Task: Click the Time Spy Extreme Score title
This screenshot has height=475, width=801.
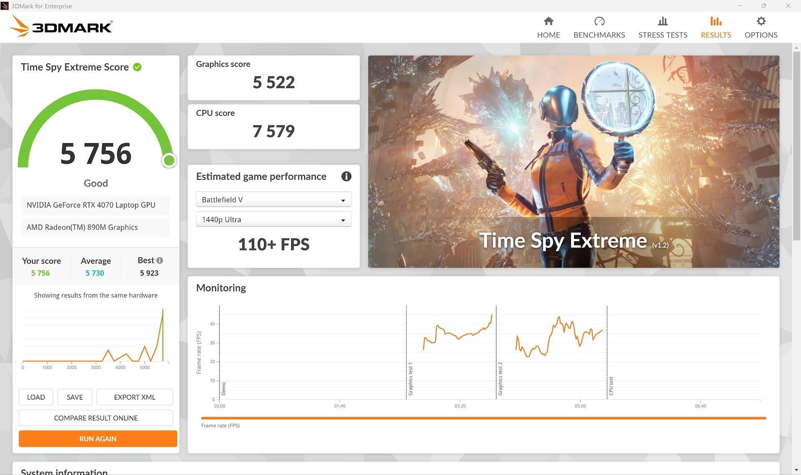Action: [x=75, y=67]
